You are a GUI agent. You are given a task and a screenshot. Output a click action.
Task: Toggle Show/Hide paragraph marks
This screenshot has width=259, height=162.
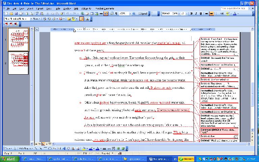click(x=116, y=13)
